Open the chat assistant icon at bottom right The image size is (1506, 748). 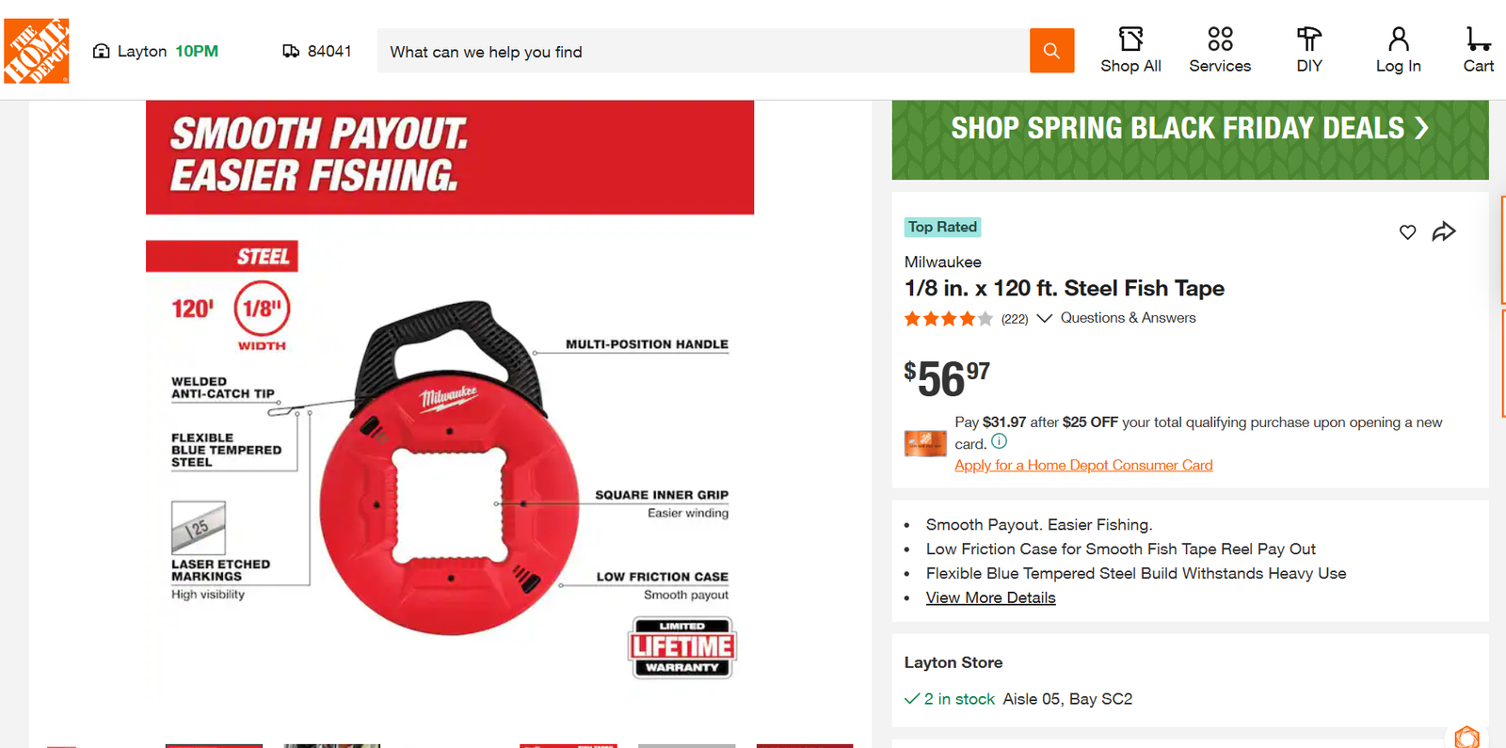tap(1466, 737)
